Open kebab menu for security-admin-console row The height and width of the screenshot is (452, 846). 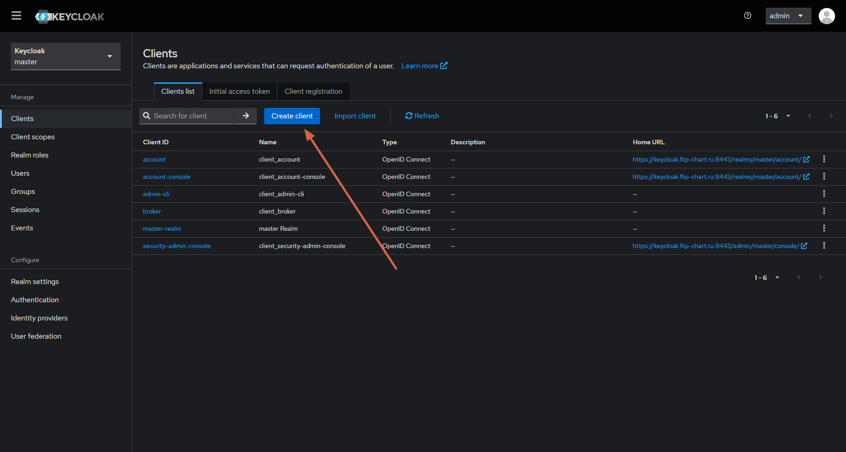tap(824, 246)
